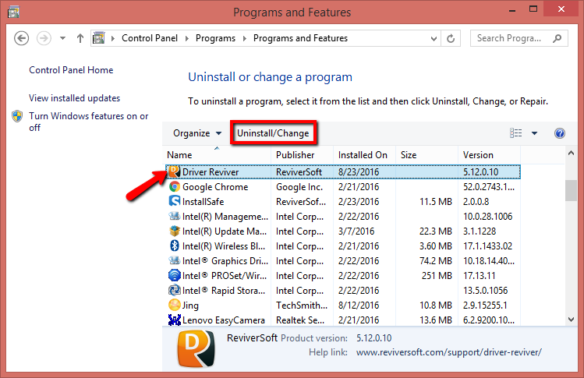Click the change view list icon

point(516,133)
